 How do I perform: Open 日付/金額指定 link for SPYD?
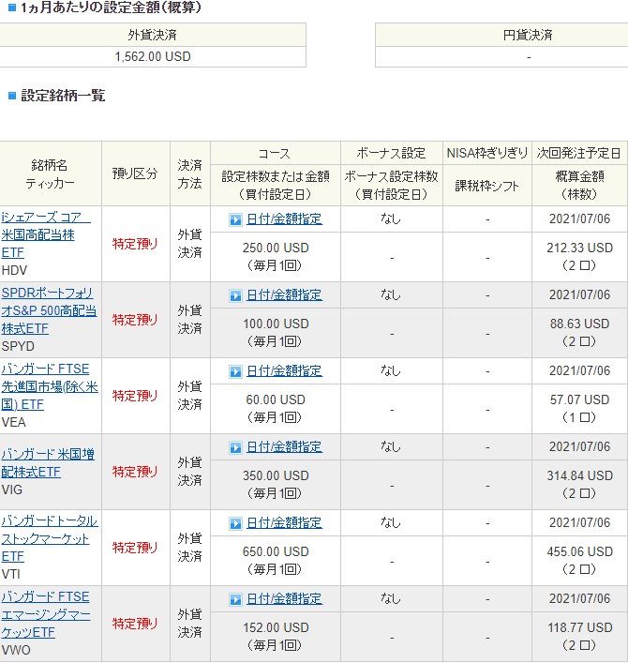coord(284,294)
